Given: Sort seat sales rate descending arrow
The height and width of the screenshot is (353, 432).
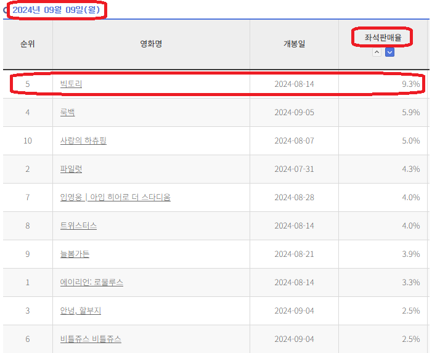Looking at the screenshot, I should click(389, 52).
